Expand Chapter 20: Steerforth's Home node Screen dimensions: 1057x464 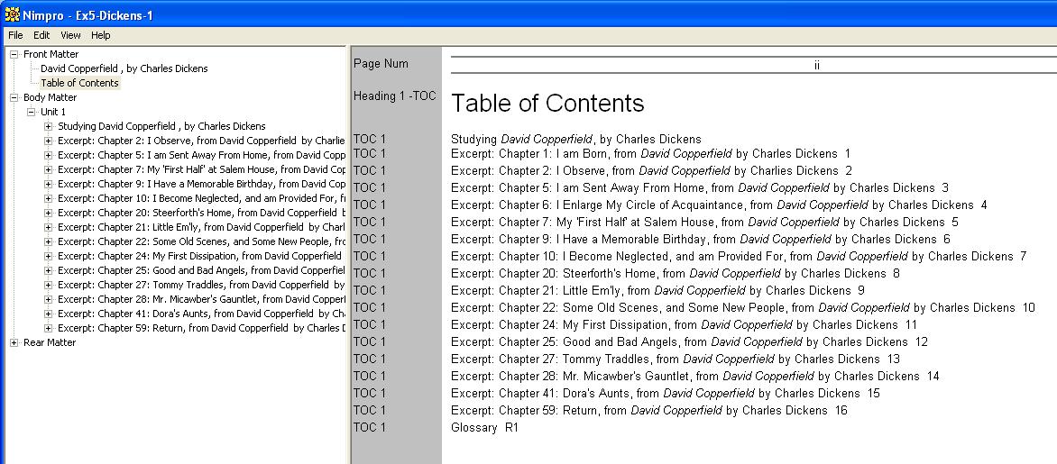[x=48, y=213]
